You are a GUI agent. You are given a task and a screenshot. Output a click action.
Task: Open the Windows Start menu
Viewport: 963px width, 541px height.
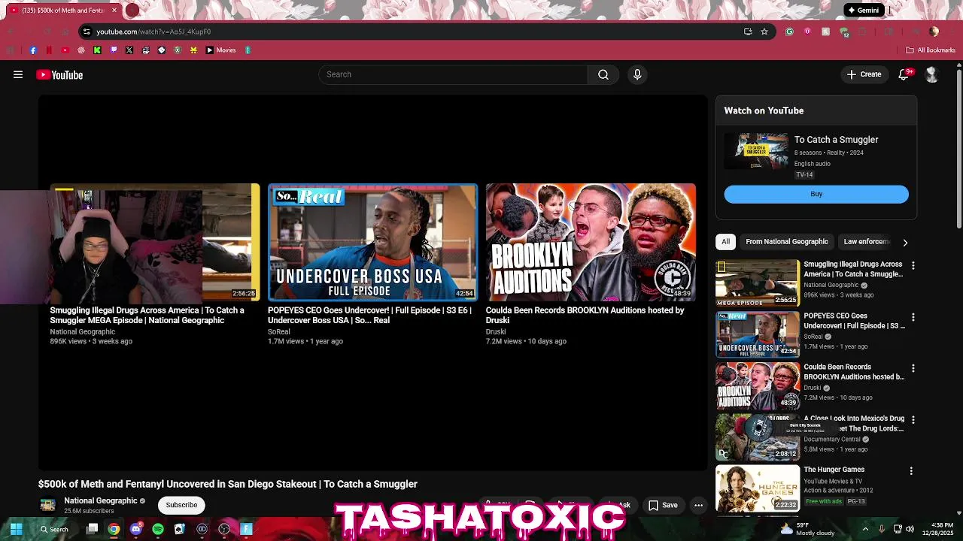[16, 529]
